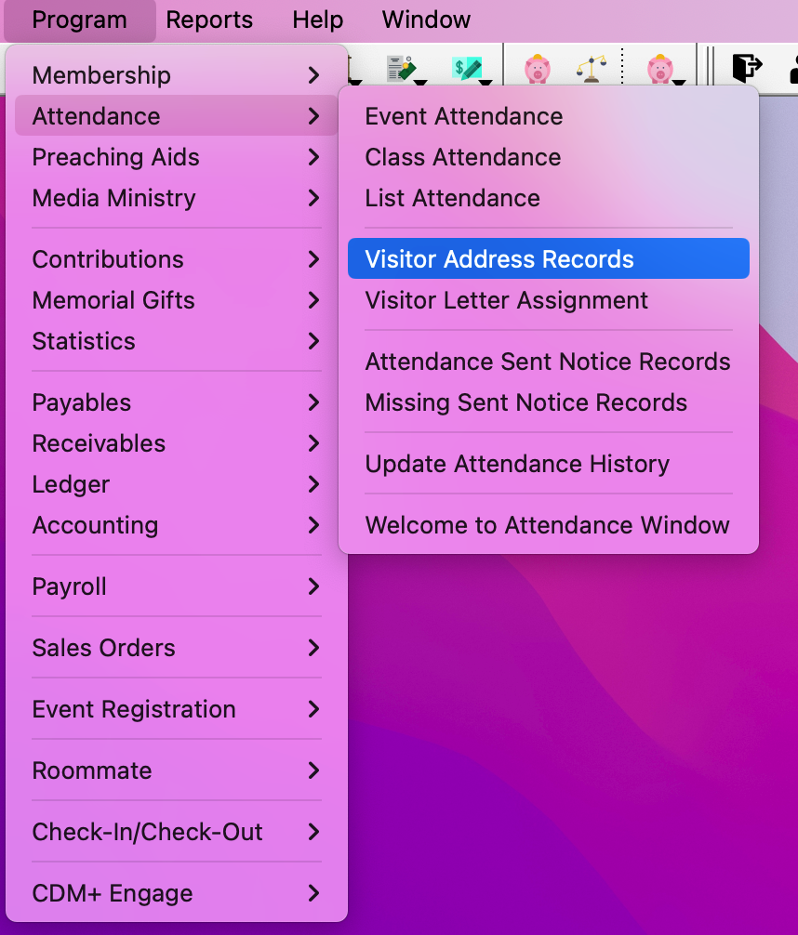Expand the Contributions submenu
Viewport: 798px width, 935px height.
tap(108, 259)
